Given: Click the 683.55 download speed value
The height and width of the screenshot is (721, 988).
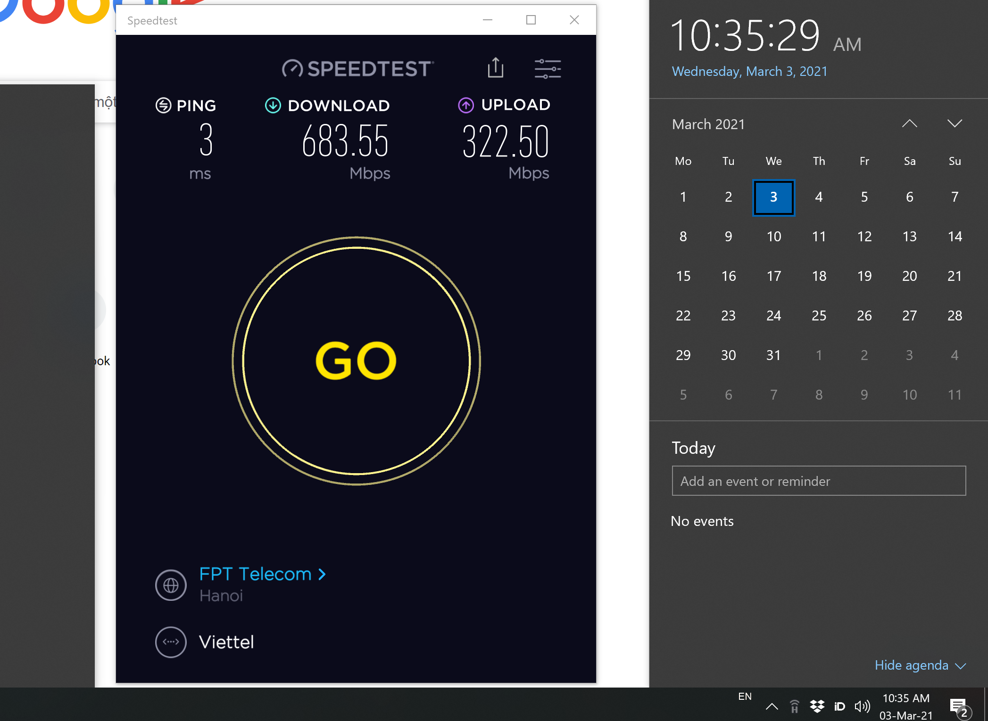Looking at the screenshot, I should tap(345, 140).
